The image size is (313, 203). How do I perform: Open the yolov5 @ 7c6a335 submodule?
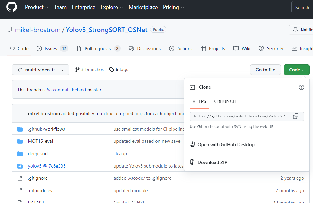47,166
